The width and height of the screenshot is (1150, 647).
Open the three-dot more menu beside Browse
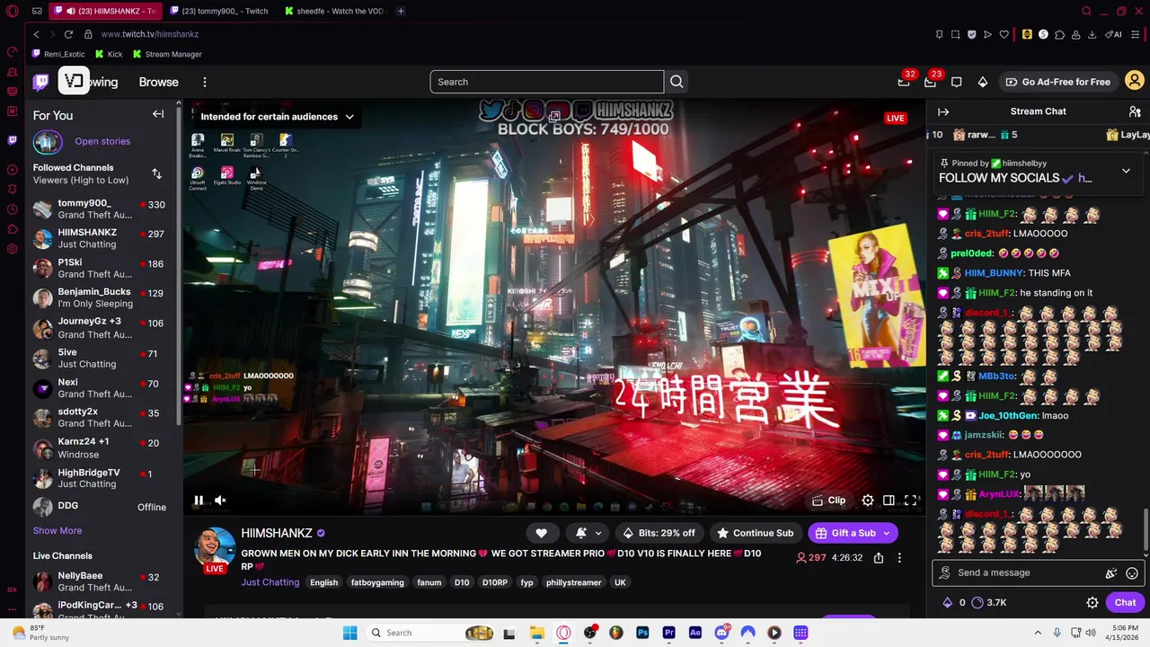(x=204, y=82)
